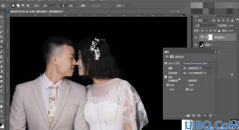Viewport: 239px width, 130px height.
Task: Hide the 颜色查找 1 layer
Action: 196,37
